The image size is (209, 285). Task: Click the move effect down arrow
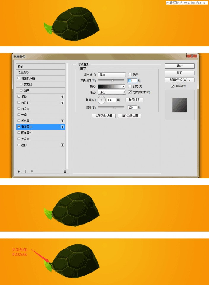point(32,171)
